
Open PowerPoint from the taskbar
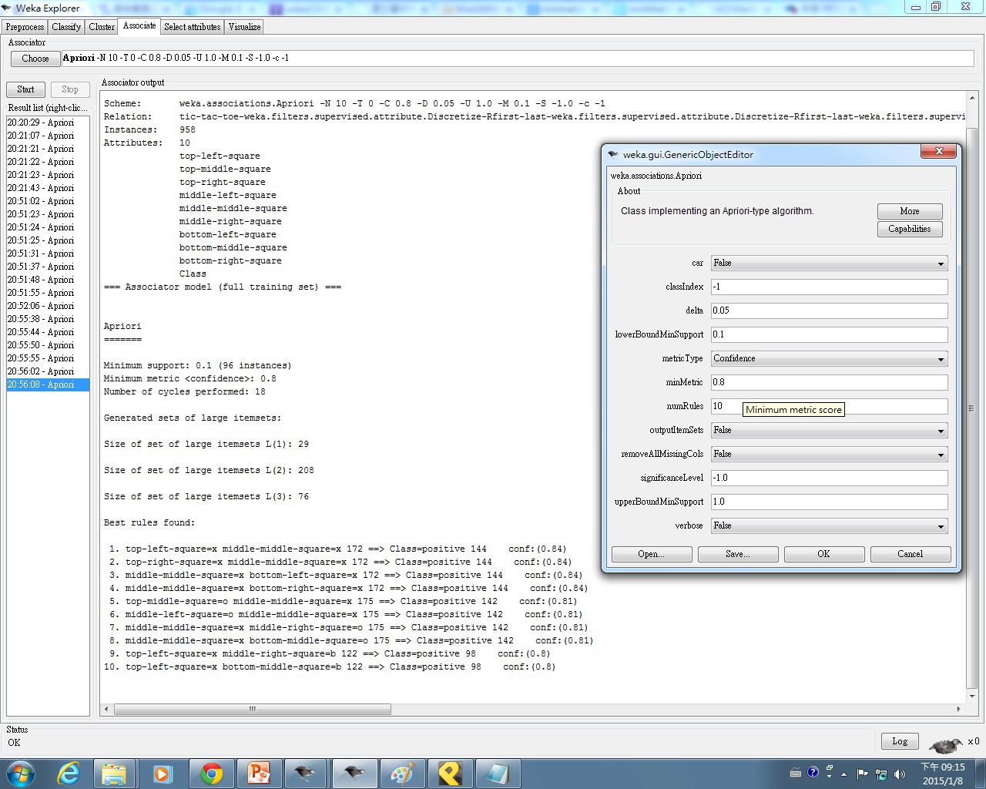tap(258, 773)
